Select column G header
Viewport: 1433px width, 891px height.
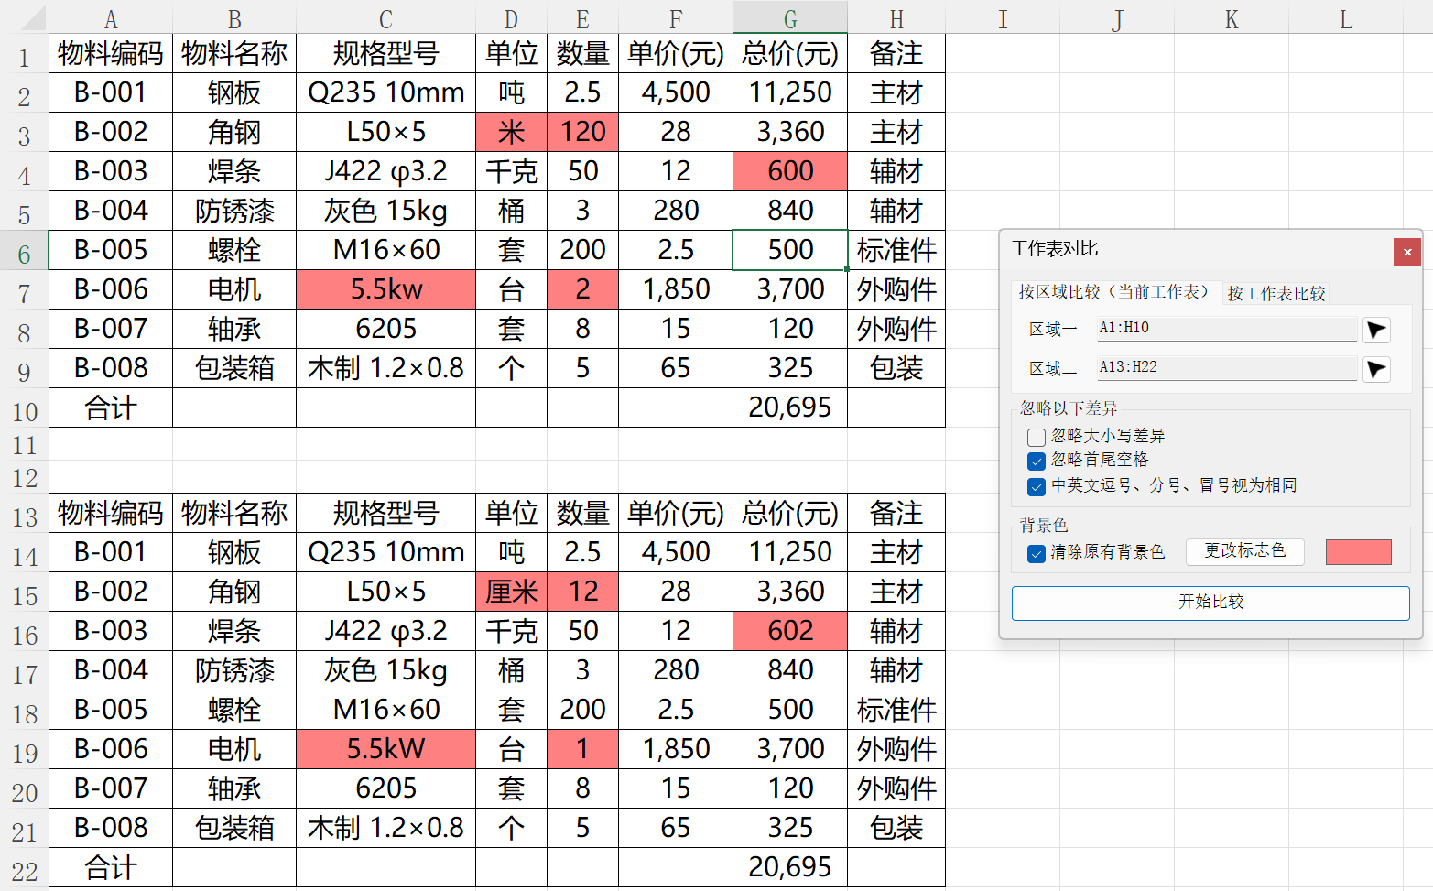790,18
